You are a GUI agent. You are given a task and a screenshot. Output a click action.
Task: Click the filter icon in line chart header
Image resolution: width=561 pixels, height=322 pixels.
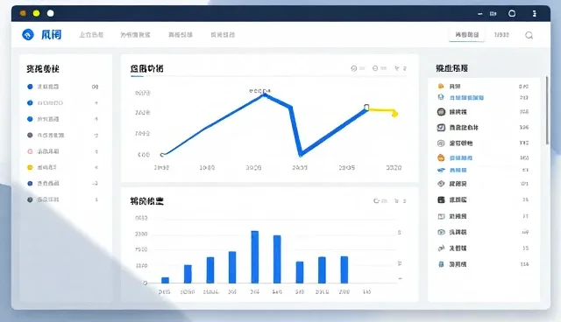397,68
